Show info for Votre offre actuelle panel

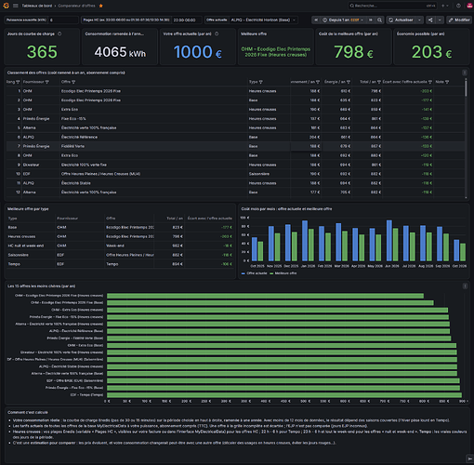click(217, 33)
